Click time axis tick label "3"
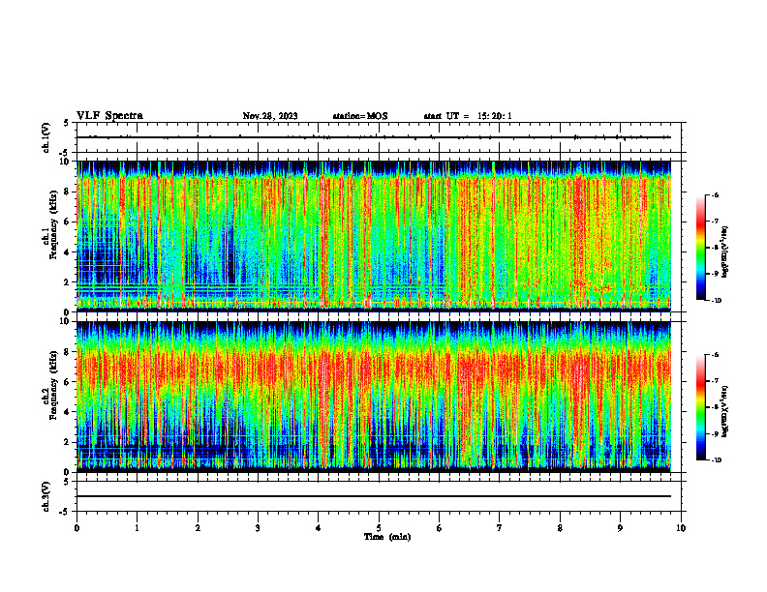The width and height of the screenshot is (767, 592). point(258,528)
